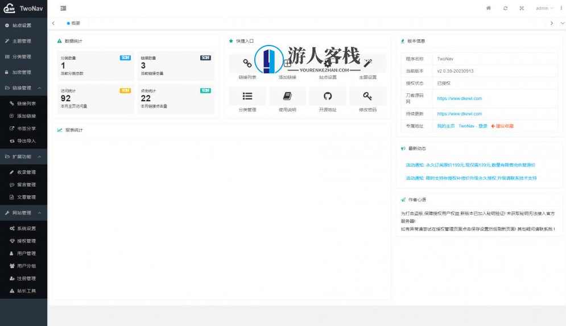This screenshot has width=566, height=326.
Task: Open 授权管理 in the sidebar
Action: (x=23, y=241)
